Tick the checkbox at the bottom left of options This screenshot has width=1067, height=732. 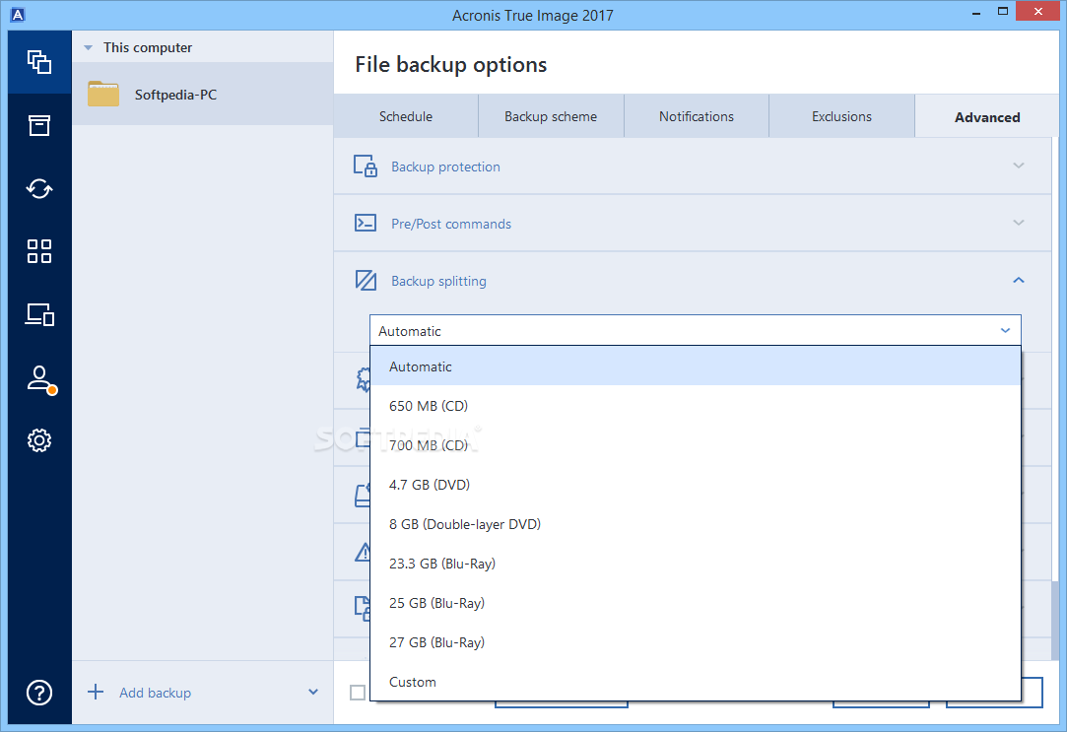[358, 692]
